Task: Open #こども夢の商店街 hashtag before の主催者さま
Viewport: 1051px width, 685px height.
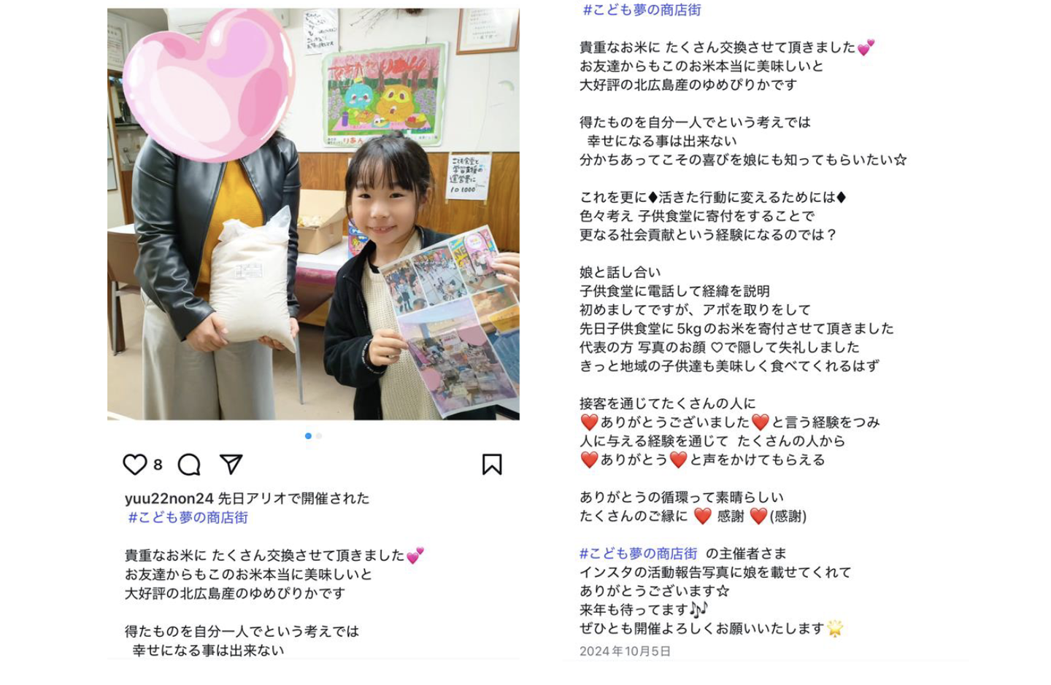Action: [x=639, y=554]
